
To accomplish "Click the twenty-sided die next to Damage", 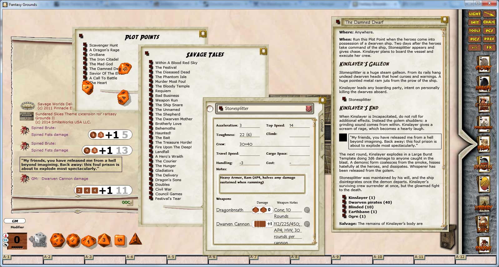I will pos(57,240).
